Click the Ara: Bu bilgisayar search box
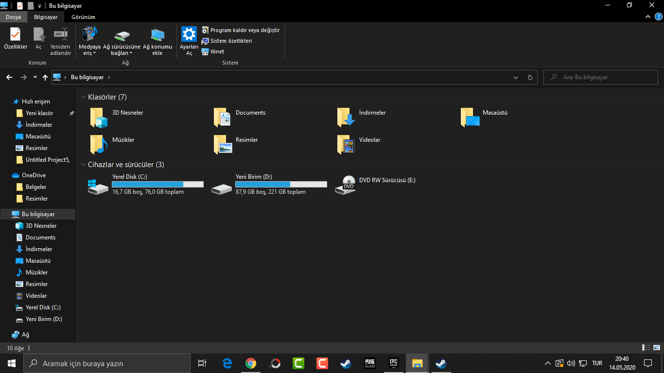Image resolution: width=664 pixels, height=373 pixels. coord(600,77)
